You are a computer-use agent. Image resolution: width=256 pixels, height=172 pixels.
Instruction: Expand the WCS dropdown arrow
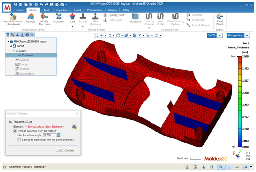220,36
